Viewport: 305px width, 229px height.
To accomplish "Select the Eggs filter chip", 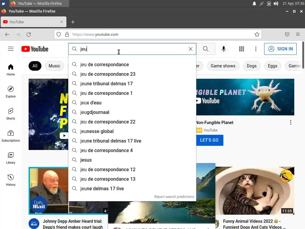I will pyautogui.click(x=273, y=66).
